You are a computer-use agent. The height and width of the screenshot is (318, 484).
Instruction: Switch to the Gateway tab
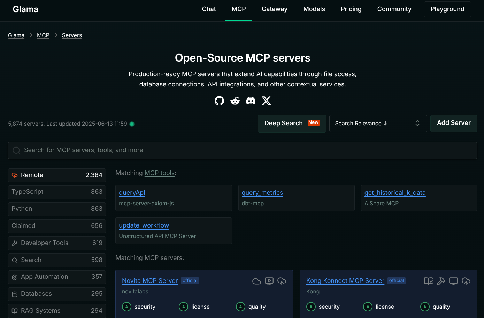point(275,9)
